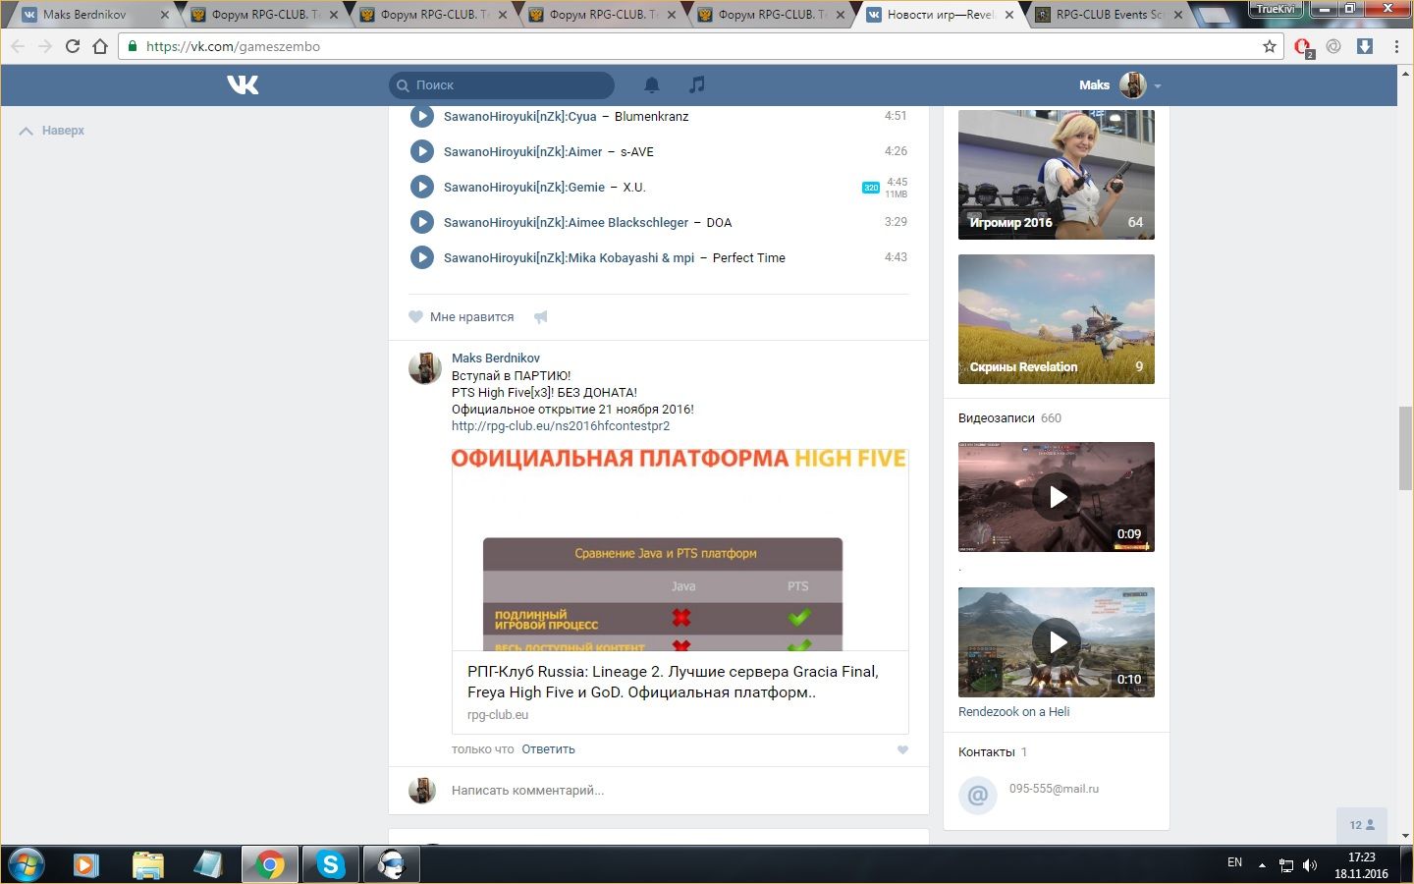
Task: Click the browser back arrow
Action: tap(18, 46)
